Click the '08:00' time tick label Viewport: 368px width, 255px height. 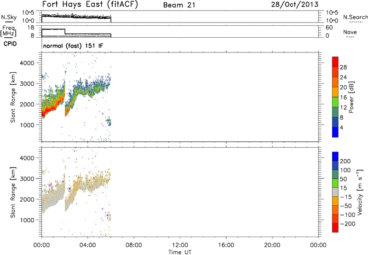133,245
